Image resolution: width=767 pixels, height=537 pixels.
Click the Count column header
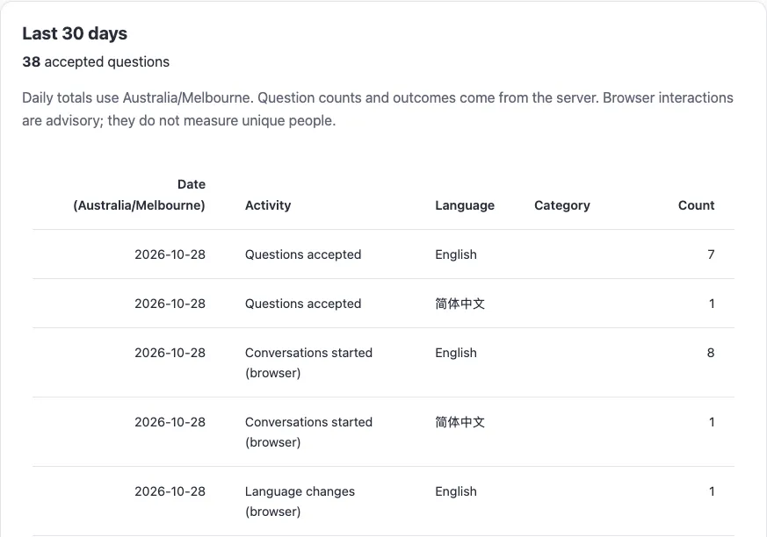coord(696,205)
